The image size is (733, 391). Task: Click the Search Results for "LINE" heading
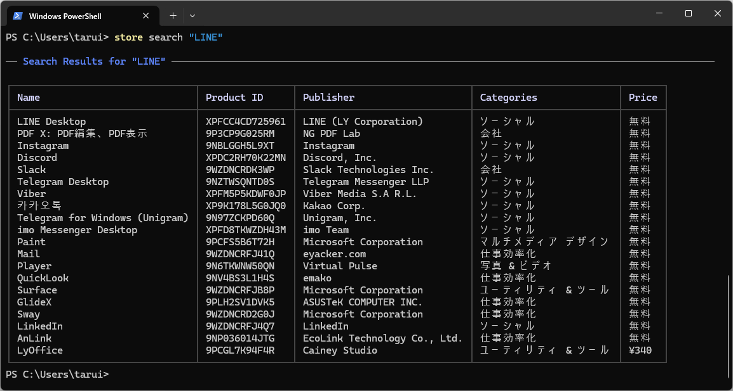(94, 61)
